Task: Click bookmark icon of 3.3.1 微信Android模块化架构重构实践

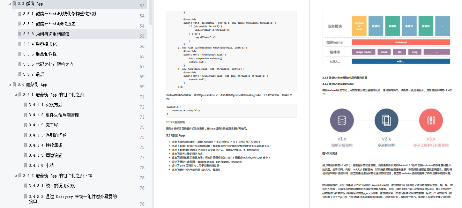Action: (x=20, y=14)
